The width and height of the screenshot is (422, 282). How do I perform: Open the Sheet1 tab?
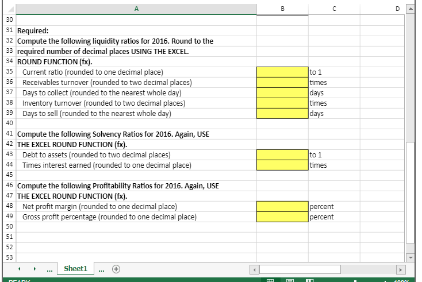[x=76, y=269]
